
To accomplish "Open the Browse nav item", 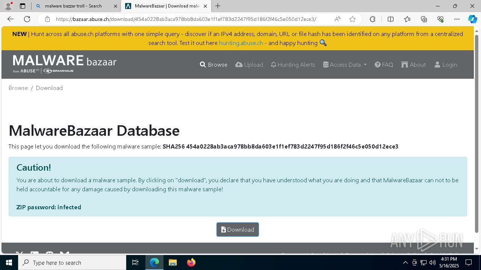I will [x=213, y=64].
